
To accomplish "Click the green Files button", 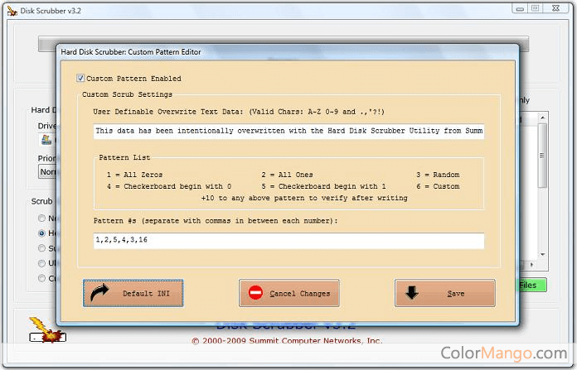I will pyautogui.click(x=528, y=285).
